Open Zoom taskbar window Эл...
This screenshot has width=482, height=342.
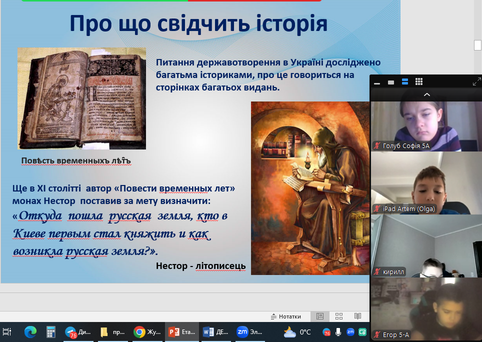249,332
